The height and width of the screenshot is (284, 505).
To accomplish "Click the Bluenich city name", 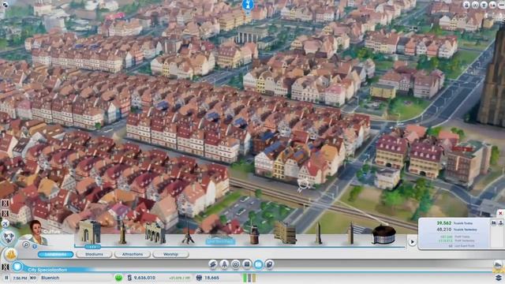I will [50, 278].
